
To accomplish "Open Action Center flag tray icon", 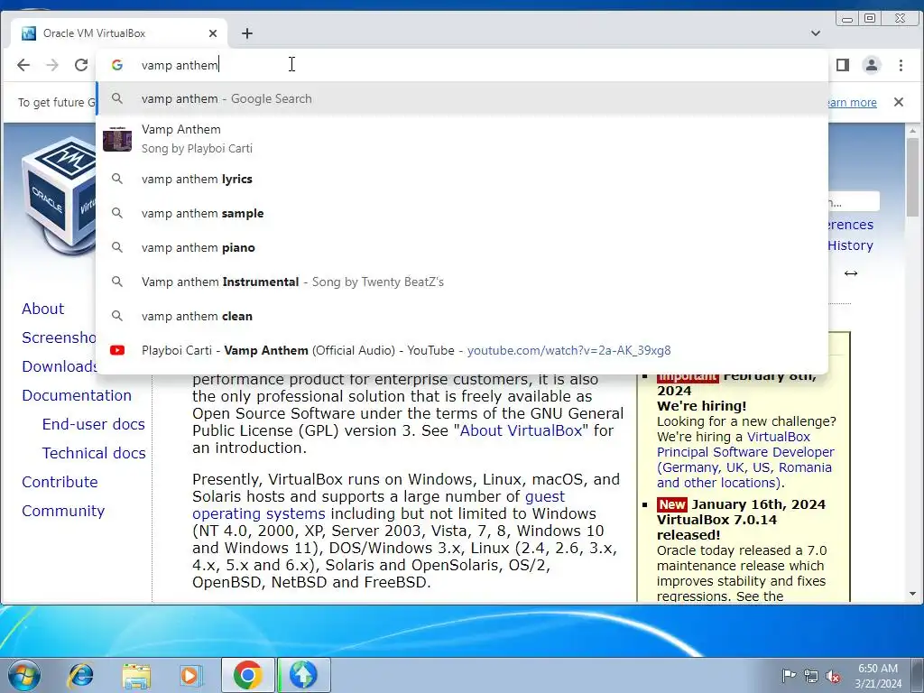I will tap(789, 675).
